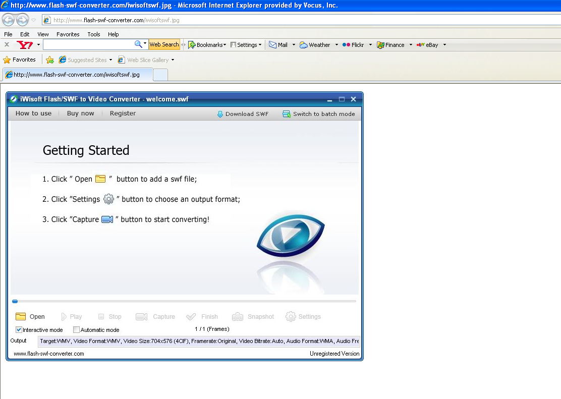Click the browser Forward button
Image resolution: width=561 pixels, height=399 pixels.
coord(22,20)
